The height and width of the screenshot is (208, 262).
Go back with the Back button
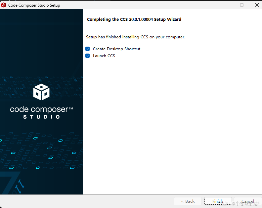[x=188, y=201]
